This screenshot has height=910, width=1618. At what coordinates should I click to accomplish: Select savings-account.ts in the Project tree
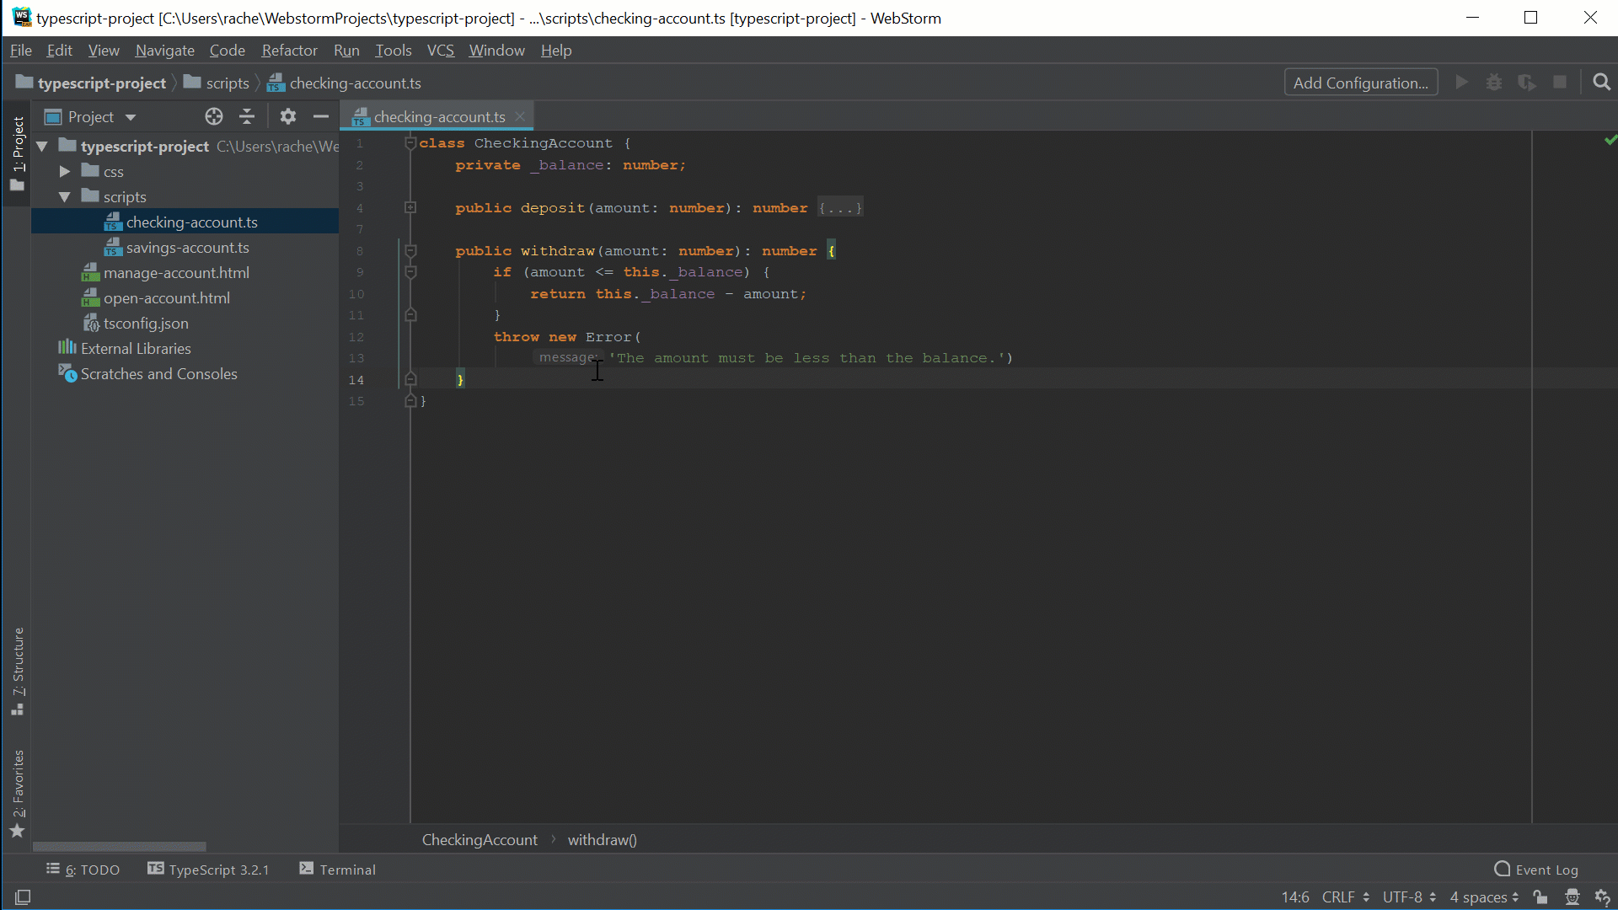click(187, 247)
